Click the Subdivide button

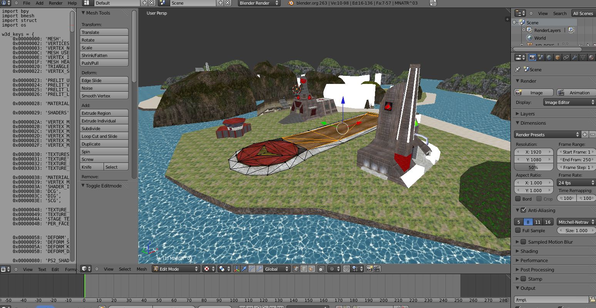point(104,129)
